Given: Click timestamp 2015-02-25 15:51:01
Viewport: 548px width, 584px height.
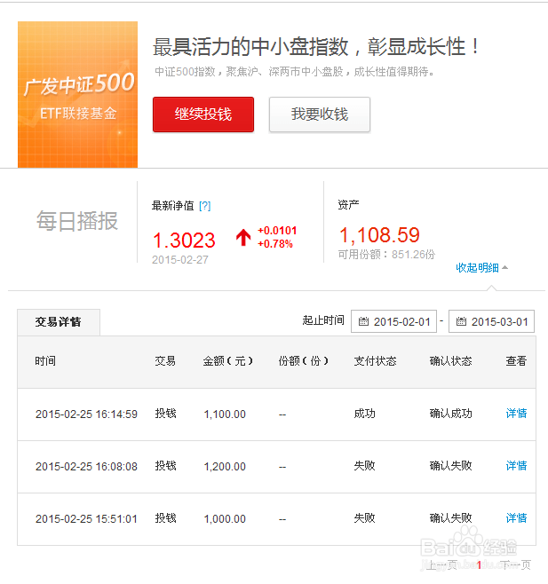Looking at the screenshot, I should coord(86,519).
